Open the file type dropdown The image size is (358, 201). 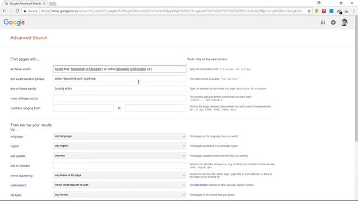[x=119, y=195]
